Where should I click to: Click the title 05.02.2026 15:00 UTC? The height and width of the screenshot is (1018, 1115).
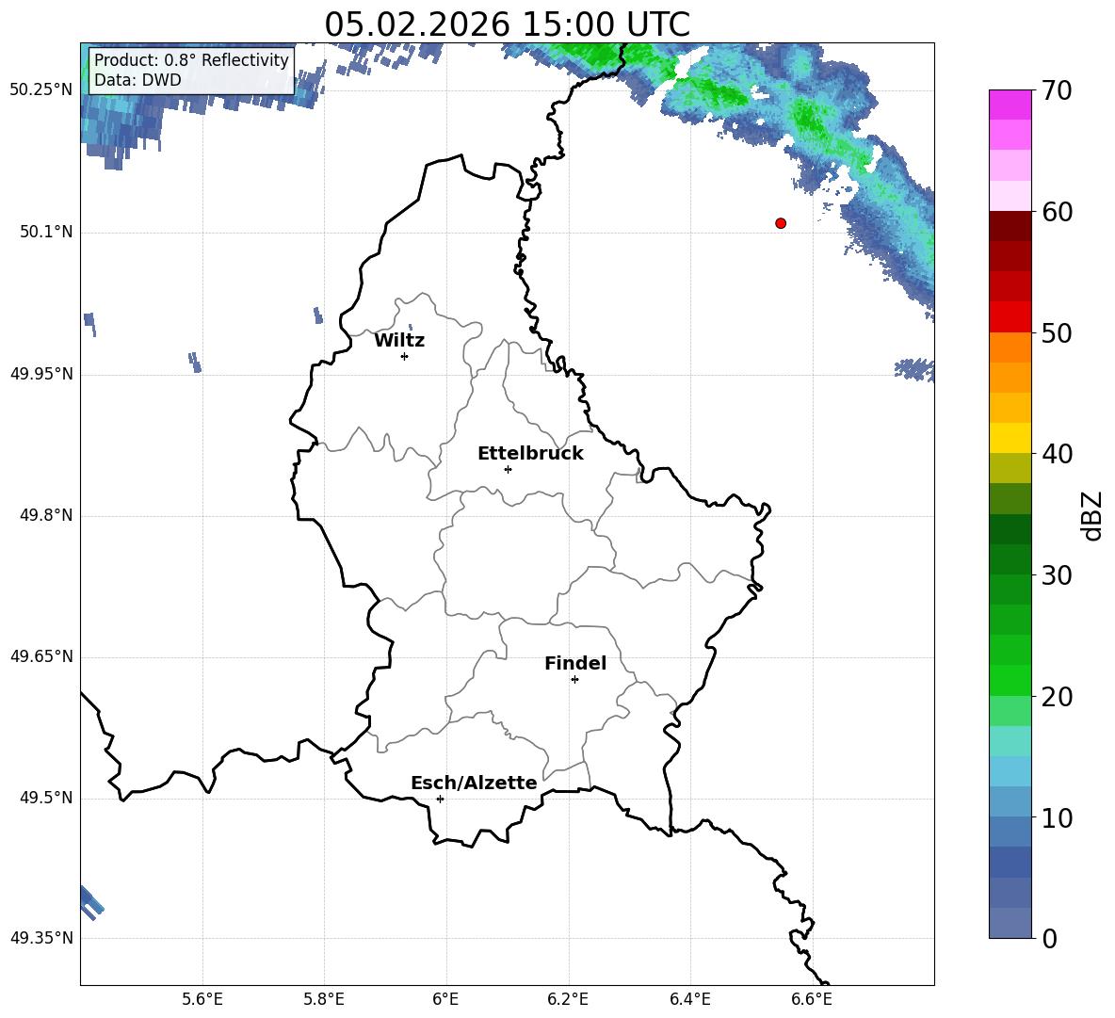tap(507, 24)
